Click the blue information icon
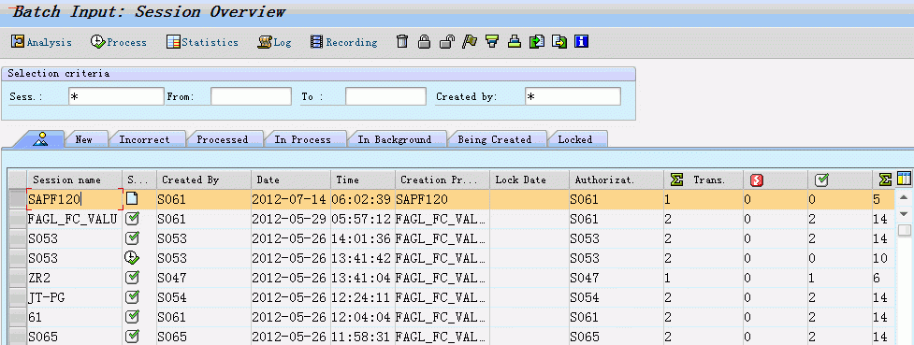The image size is (914, 345). 582,41
